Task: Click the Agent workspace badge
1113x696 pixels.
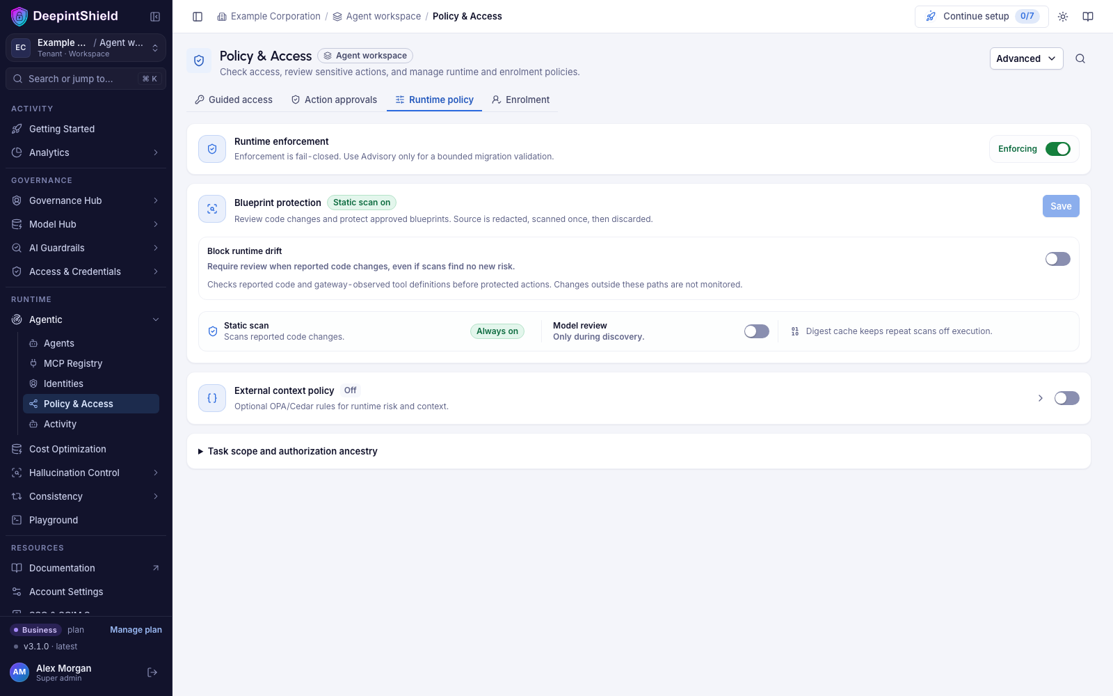Action: pyautogui.click(x=365, y=56)
